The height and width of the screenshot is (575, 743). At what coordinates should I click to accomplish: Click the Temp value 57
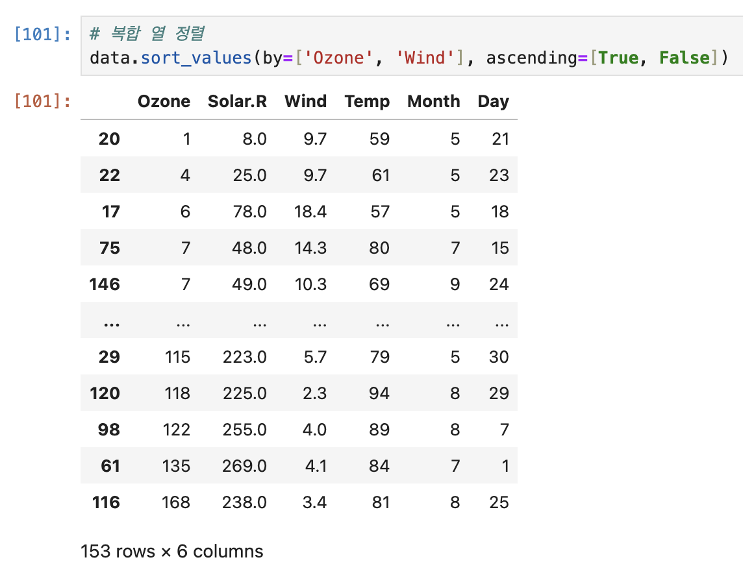380,212
